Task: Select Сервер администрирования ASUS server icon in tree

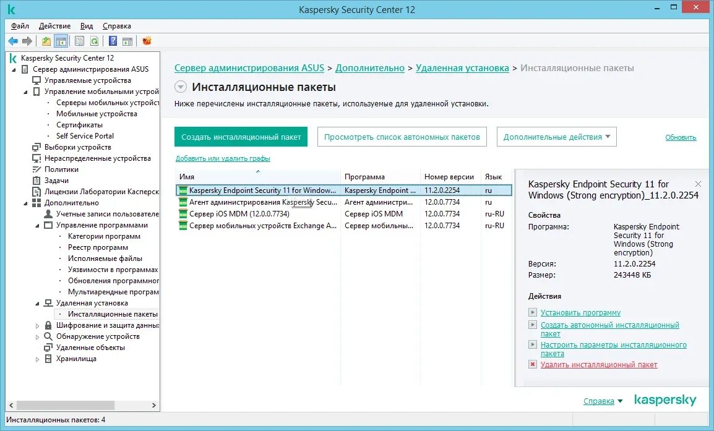Action: pyautogui.click(x=25, y=69)
